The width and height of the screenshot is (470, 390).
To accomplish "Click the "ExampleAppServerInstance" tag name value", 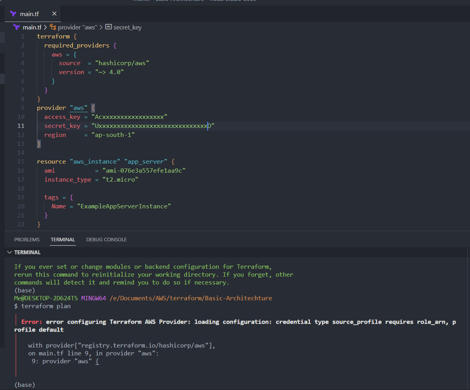I will 124,206.
